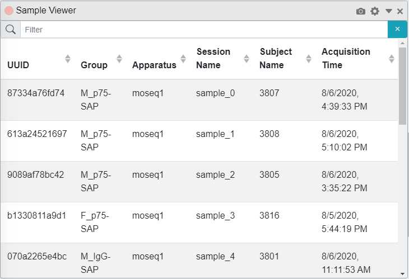Select the sample_1 session row

(199, 141)
